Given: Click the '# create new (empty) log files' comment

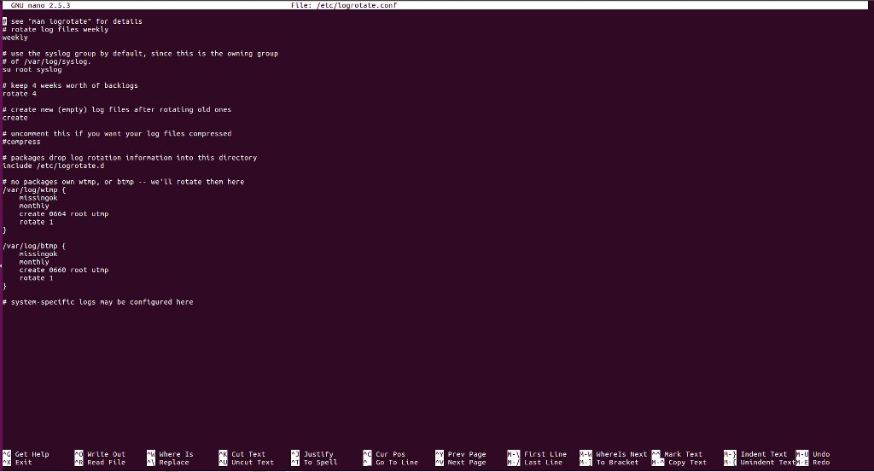Looking at the screenshot, I should pos(116,109).
